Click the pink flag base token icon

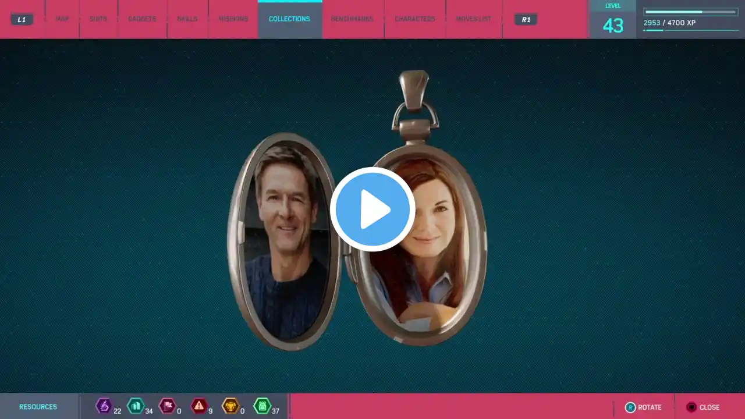[x=167, y=406]
